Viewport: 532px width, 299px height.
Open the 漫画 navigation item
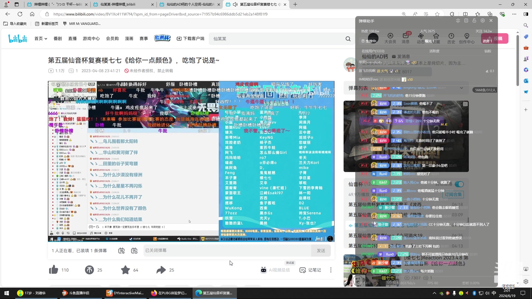[x=129, y=38]
